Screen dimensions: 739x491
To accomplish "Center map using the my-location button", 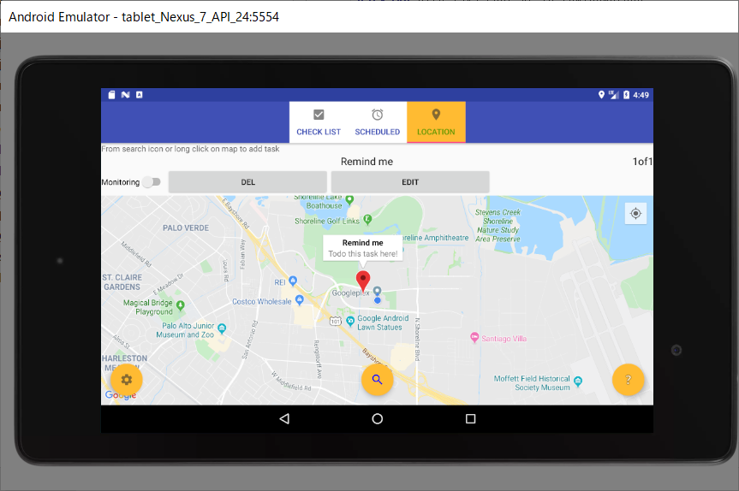I will click(635, 213).
